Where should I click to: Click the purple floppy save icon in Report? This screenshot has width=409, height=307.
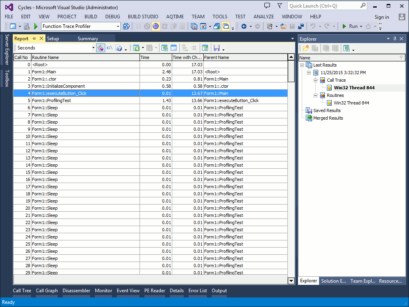216,48
